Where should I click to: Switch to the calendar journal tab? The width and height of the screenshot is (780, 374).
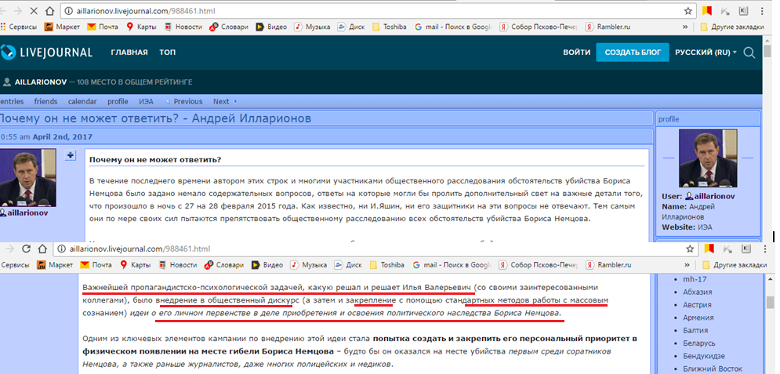[82, 101]
